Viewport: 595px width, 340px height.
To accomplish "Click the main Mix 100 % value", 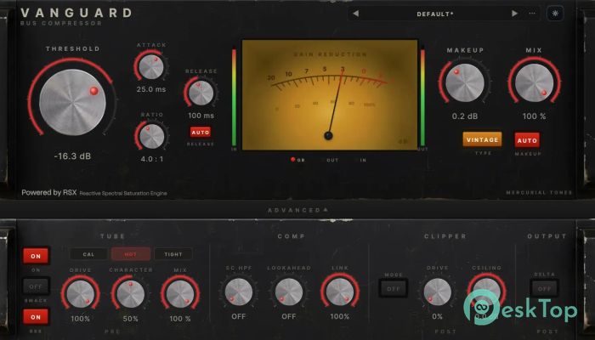I will click(x=534, y=116).
